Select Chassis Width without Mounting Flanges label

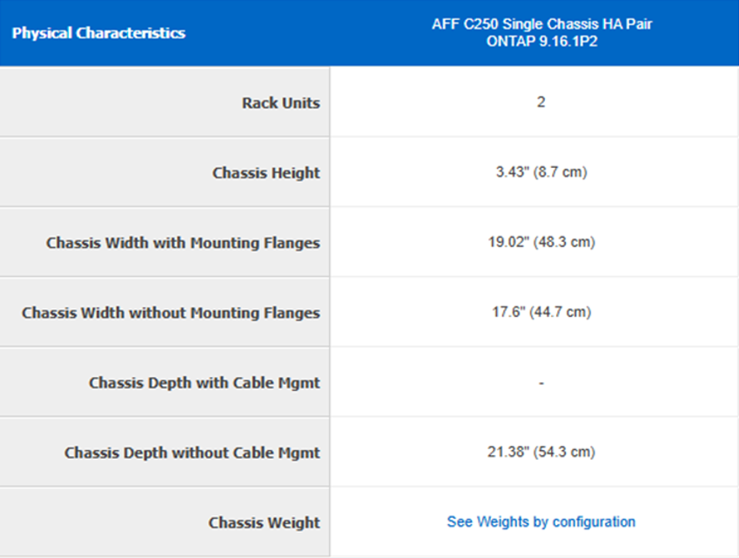[171, 313]
